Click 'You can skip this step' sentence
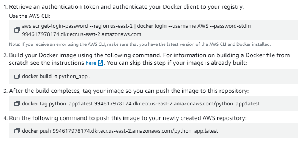The width and height of the screenshot is (301, 141). pyautogui.click(x=177, y=63)
